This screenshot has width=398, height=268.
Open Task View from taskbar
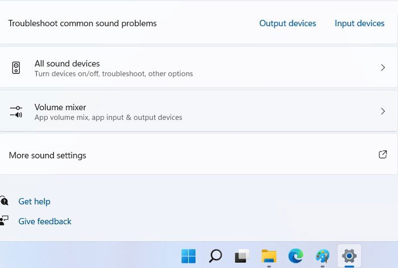click(x=242, y=256)
